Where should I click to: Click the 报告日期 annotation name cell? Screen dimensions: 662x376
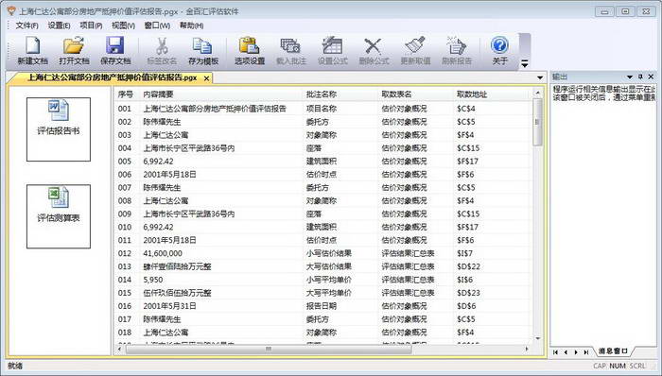[322, 306]
